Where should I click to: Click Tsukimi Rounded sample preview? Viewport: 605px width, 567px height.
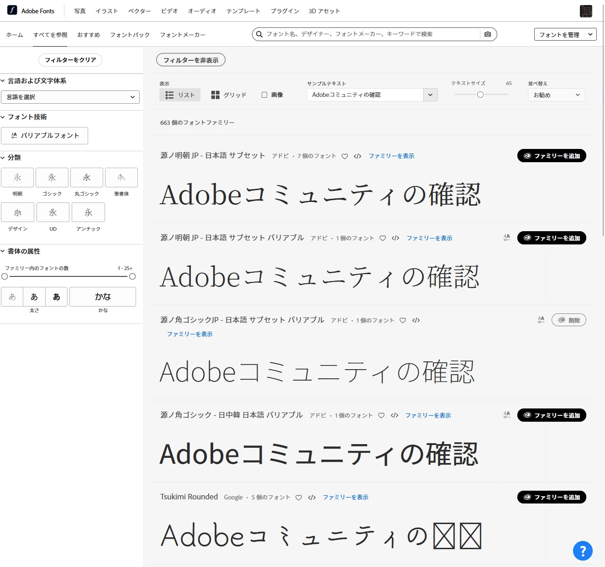321,536
